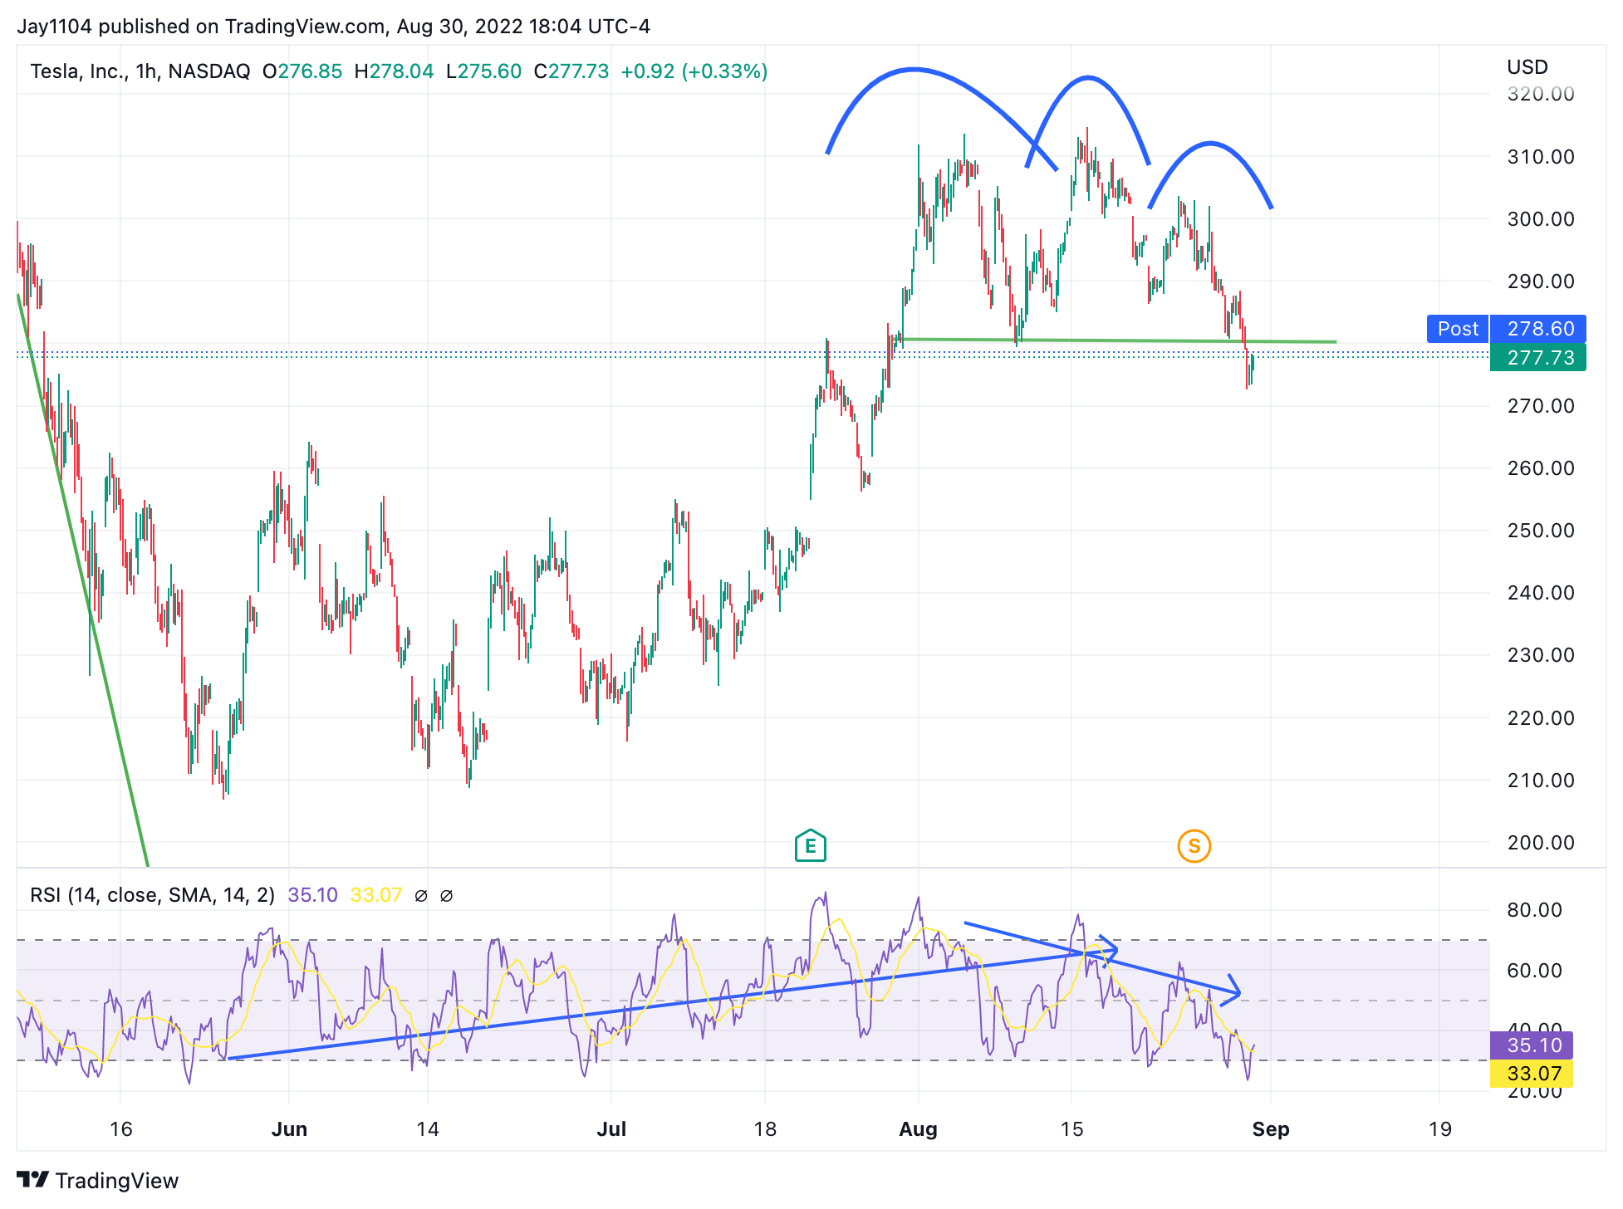Click the '19' date label on time axis

click(x=1439, y=1128)
